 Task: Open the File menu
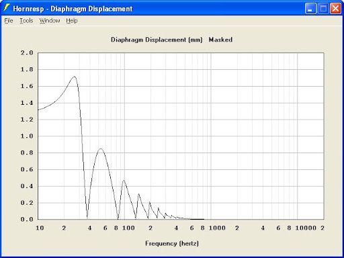tap(9, 21)
